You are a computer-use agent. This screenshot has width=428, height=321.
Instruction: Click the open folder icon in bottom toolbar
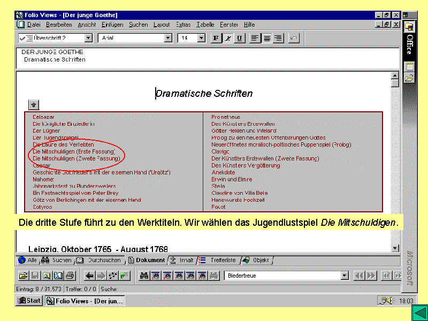23,276
